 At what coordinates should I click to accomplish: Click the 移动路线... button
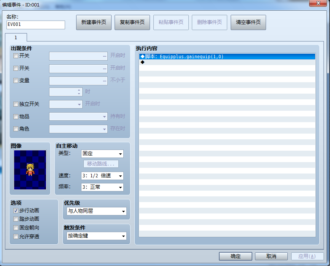(x=101, y=164)
